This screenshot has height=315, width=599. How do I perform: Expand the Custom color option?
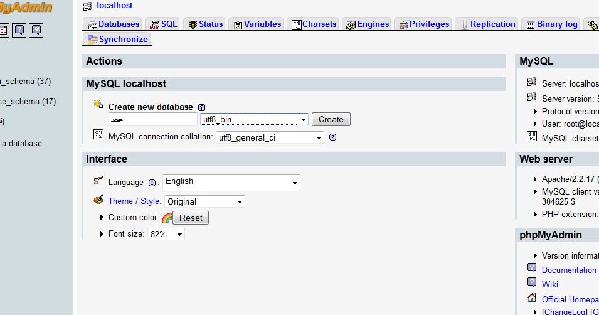[x=102, y=218]
